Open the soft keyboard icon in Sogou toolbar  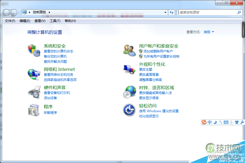(226, 122)
